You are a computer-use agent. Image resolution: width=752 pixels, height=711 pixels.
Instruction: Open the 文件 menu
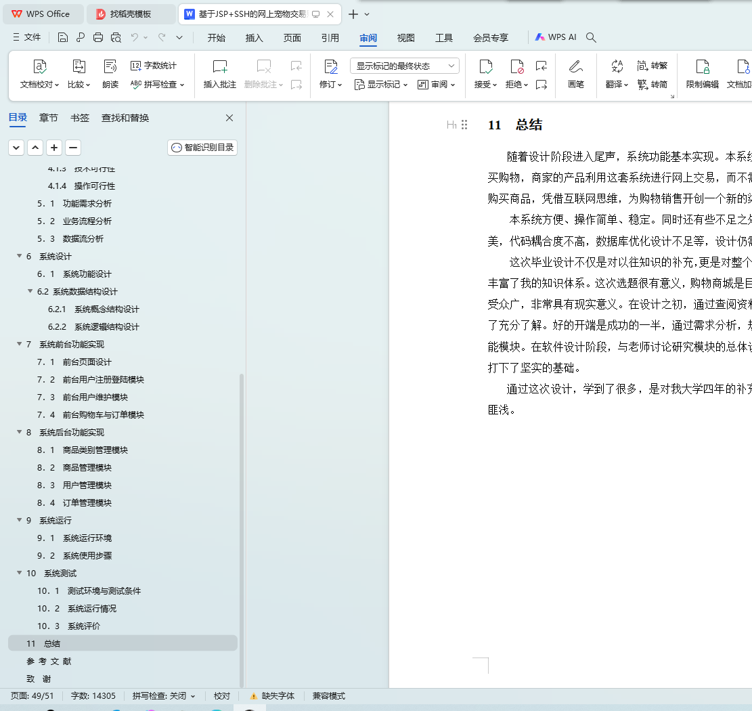pyautogui.click(x=27, y=37)
